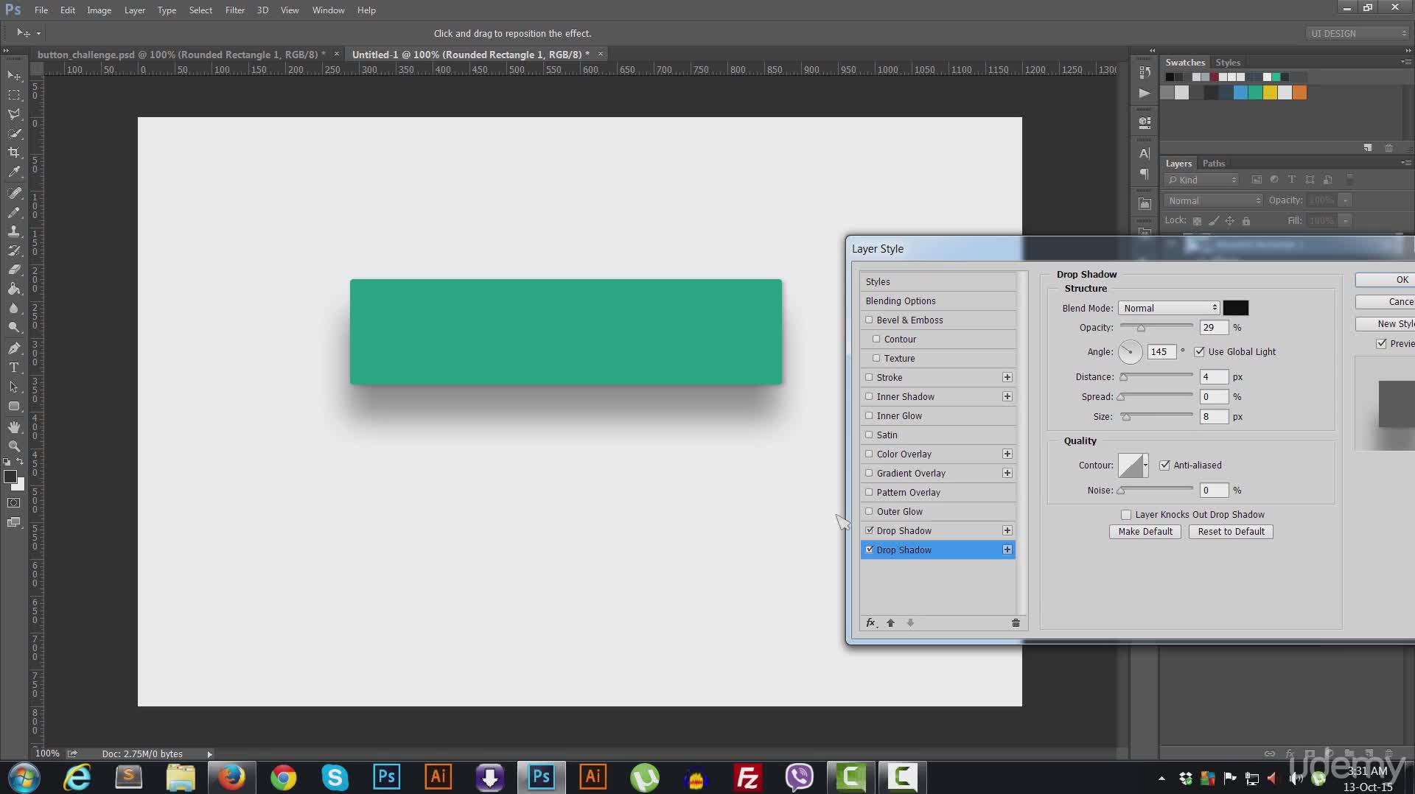Click the Distance value input field
1415x794 pixels.
[1213, 377]
